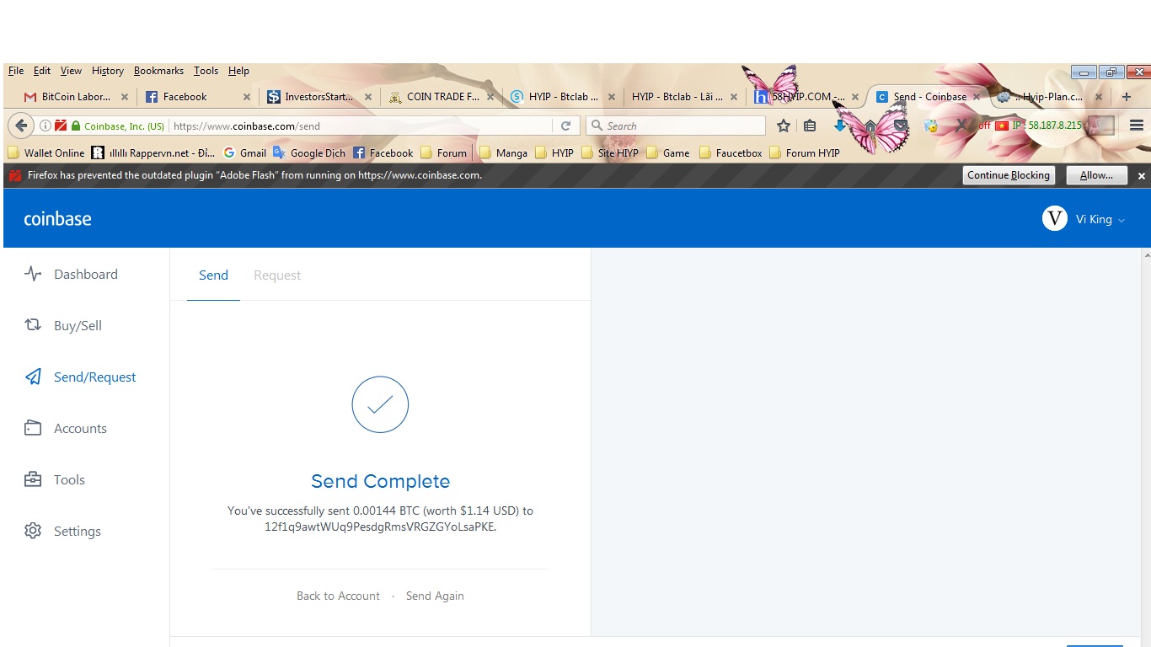Open a new tab with the plus button
The image size is (1151, 647).
(x=1127, y=97)
